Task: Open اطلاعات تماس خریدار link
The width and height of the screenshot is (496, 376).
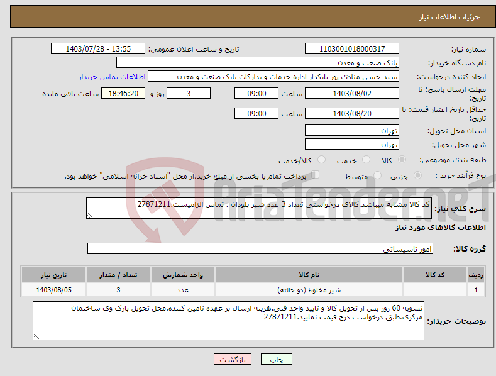Action: pos(112,77)
